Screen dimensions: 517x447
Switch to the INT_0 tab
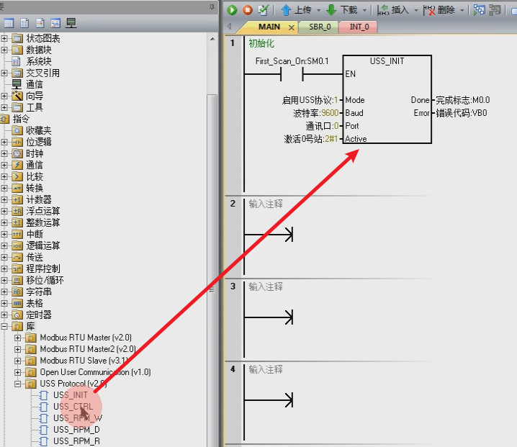[x=359, y=27]
